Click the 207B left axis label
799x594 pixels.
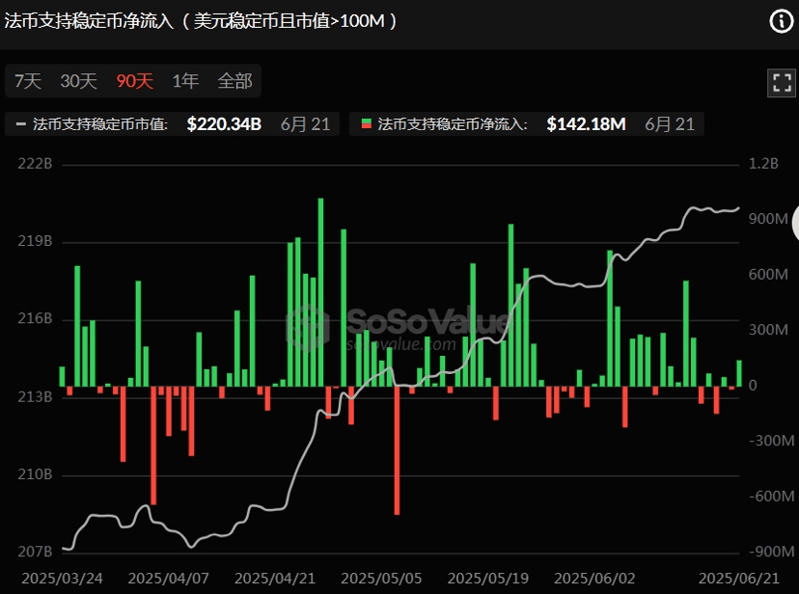coord(35,552)
